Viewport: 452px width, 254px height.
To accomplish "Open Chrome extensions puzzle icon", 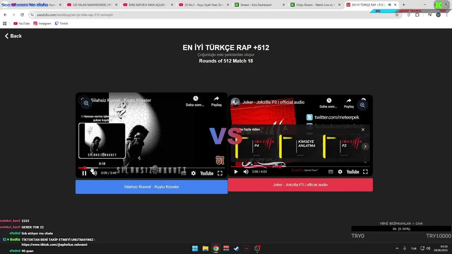I will [x=417, y=15].
